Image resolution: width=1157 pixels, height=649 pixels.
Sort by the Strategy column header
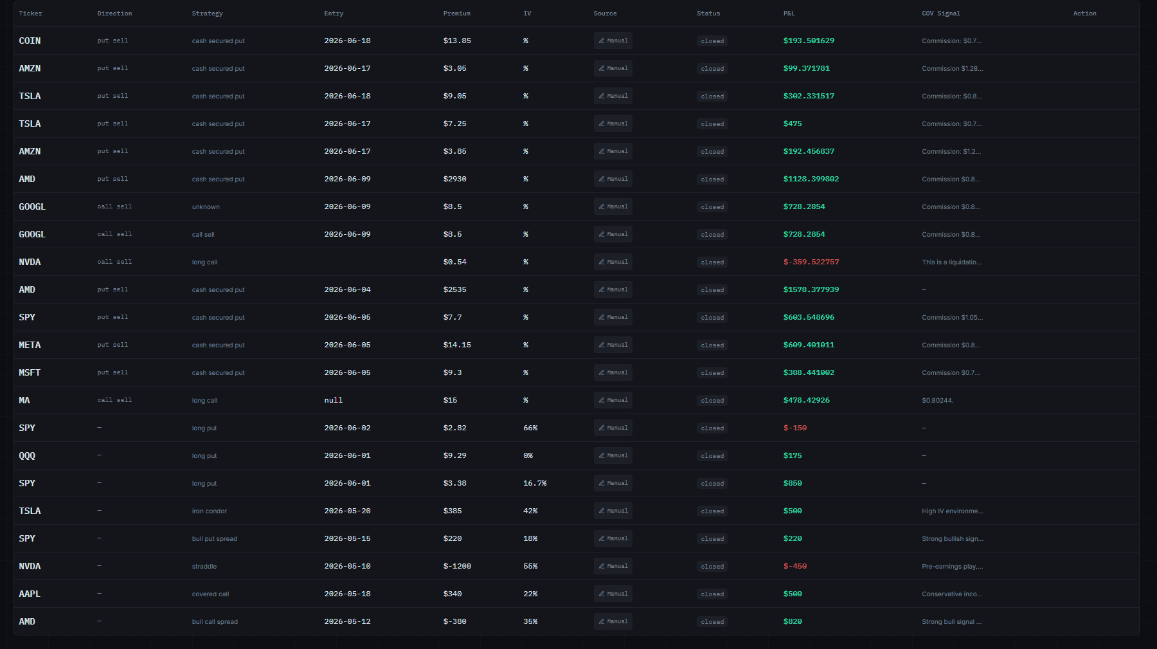(x=207, y=14)
